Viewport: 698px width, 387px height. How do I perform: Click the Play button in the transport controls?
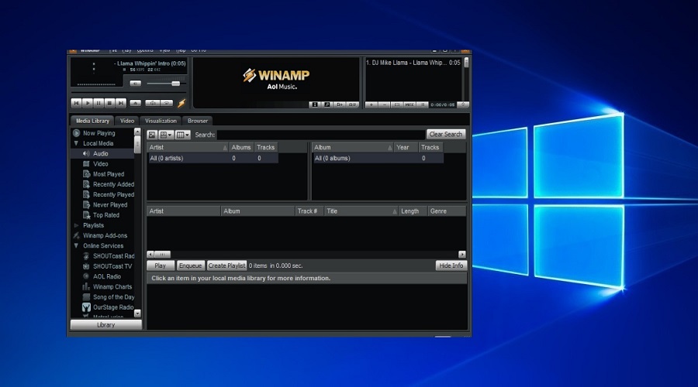[x=88, y=103]
